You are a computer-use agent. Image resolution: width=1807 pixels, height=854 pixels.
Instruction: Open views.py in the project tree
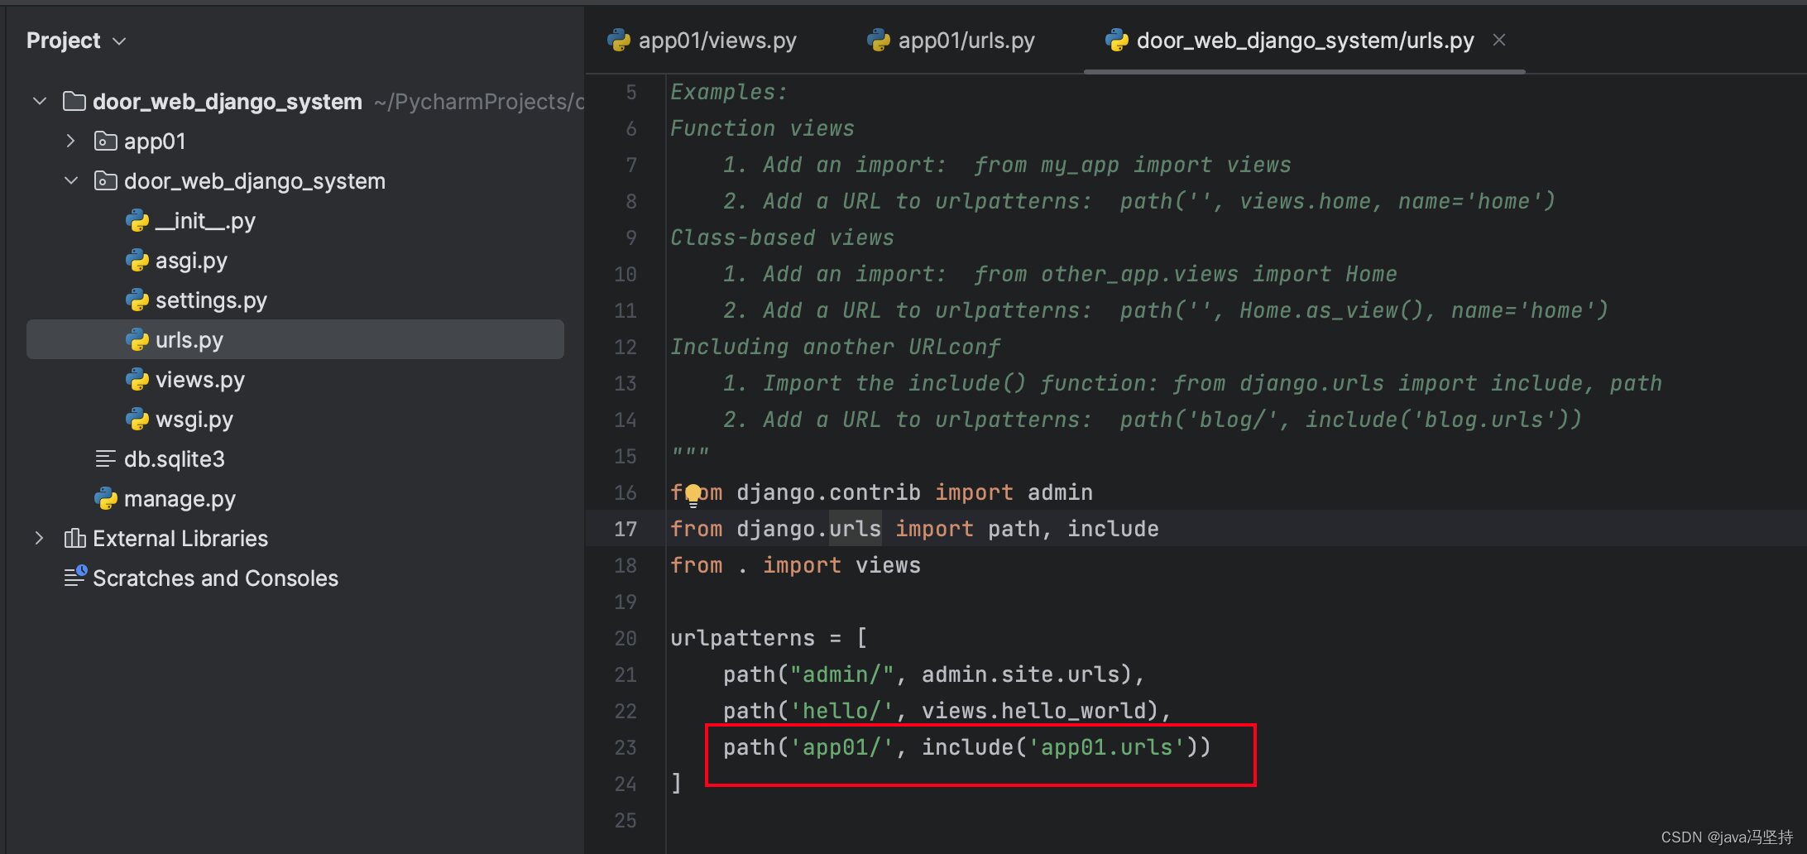pos(199,380)
